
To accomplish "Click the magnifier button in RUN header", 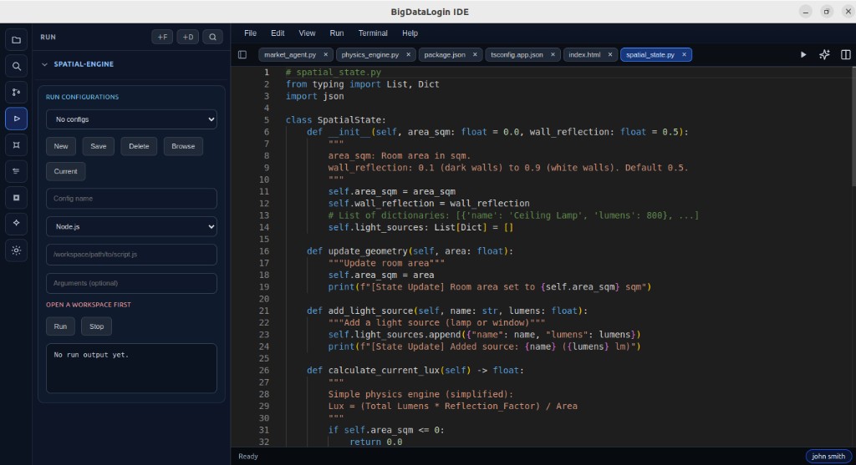I will click(x=213, y=37).
